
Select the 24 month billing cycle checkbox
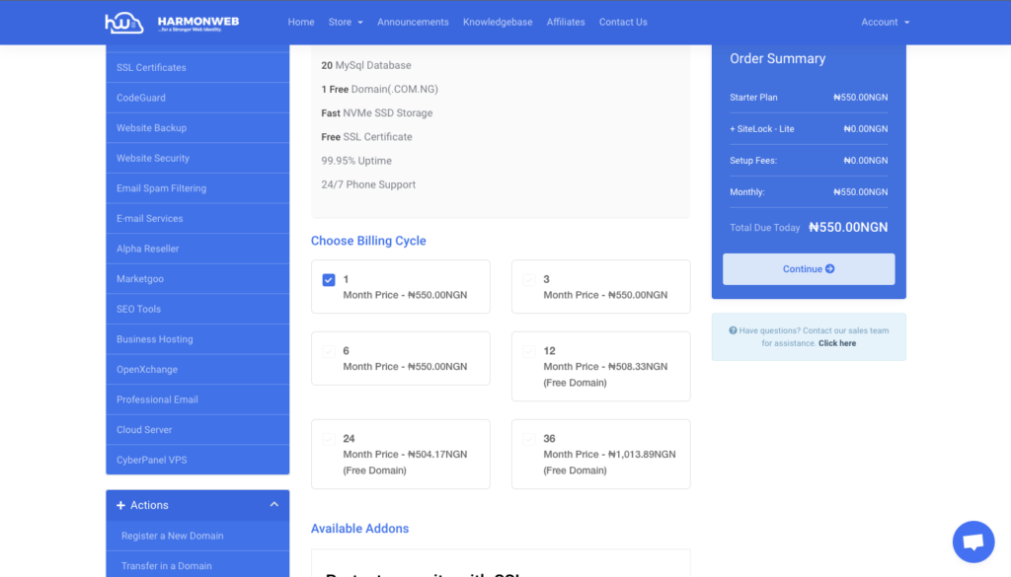[329, 439]
